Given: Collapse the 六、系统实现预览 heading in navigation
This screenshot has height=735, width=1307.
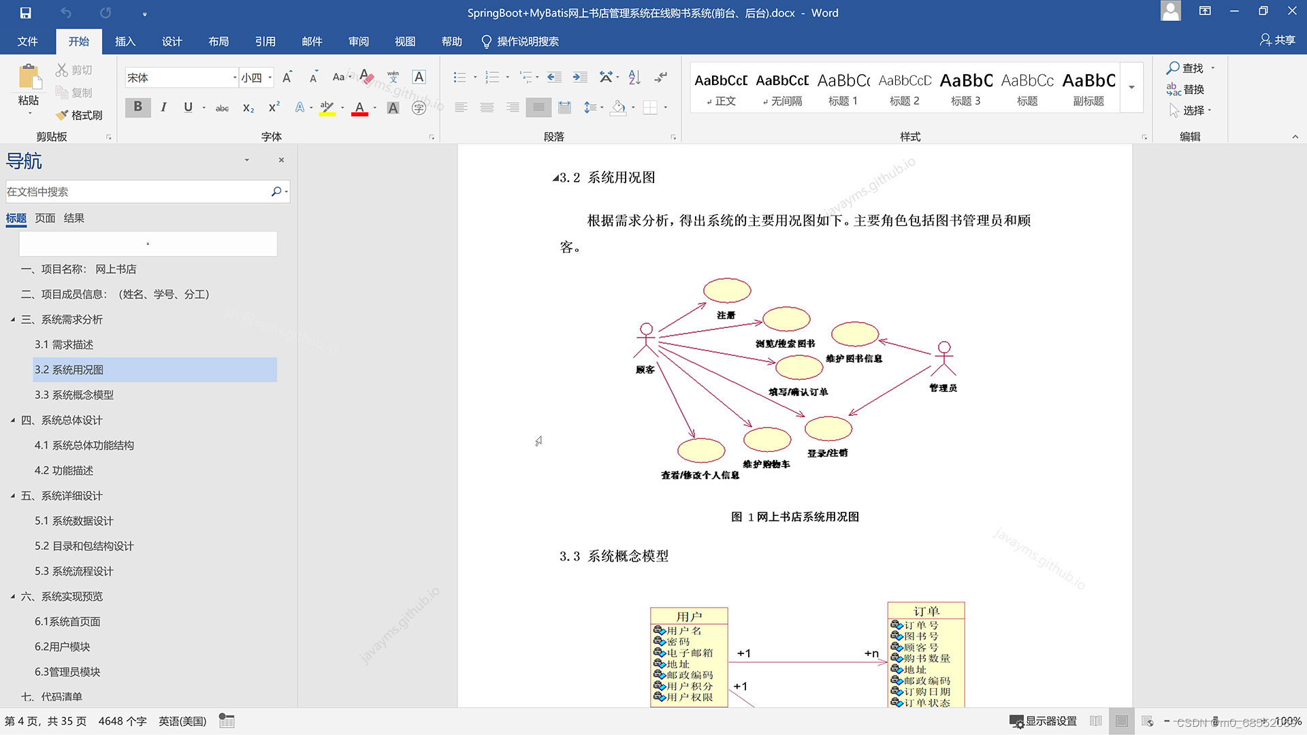Looking at the screenshot, I should (x=13, y=596).
